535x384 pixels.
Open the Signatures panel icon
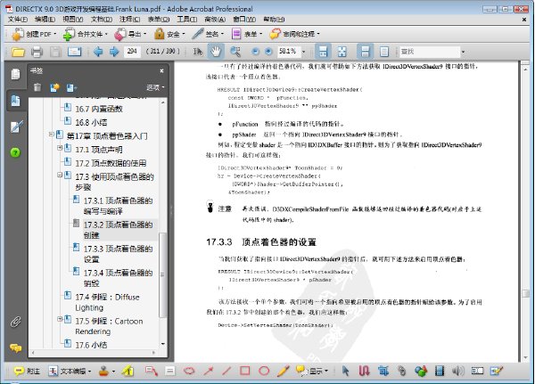pyautogui.click(x=16, y=127)
